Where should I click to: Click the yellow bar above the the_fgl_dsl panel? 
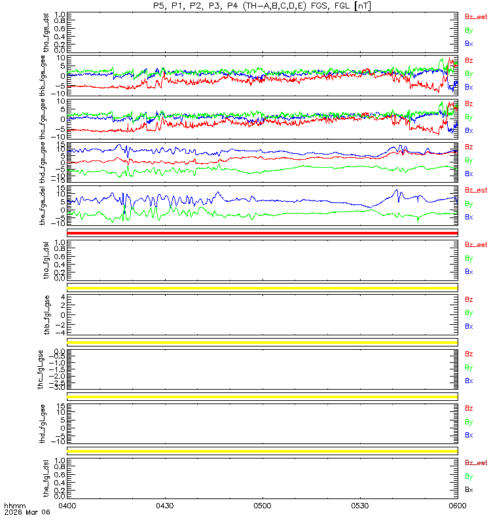(263, 451)
